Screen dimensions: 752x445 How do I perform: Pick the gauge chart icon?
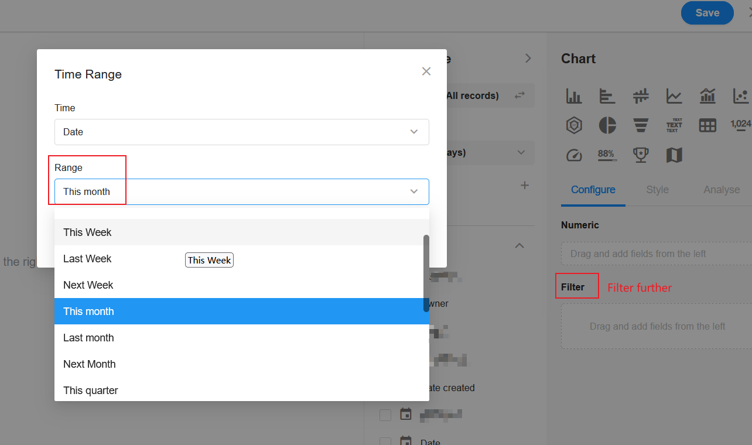[x=574, y=155]
